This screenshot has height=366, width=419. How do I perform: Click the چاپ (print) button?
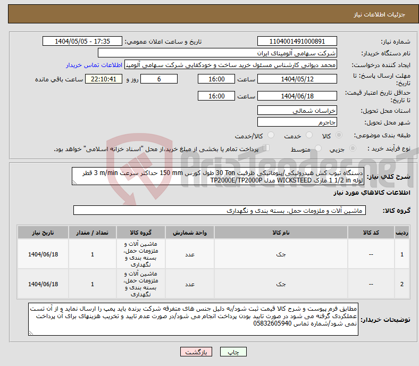233,352
